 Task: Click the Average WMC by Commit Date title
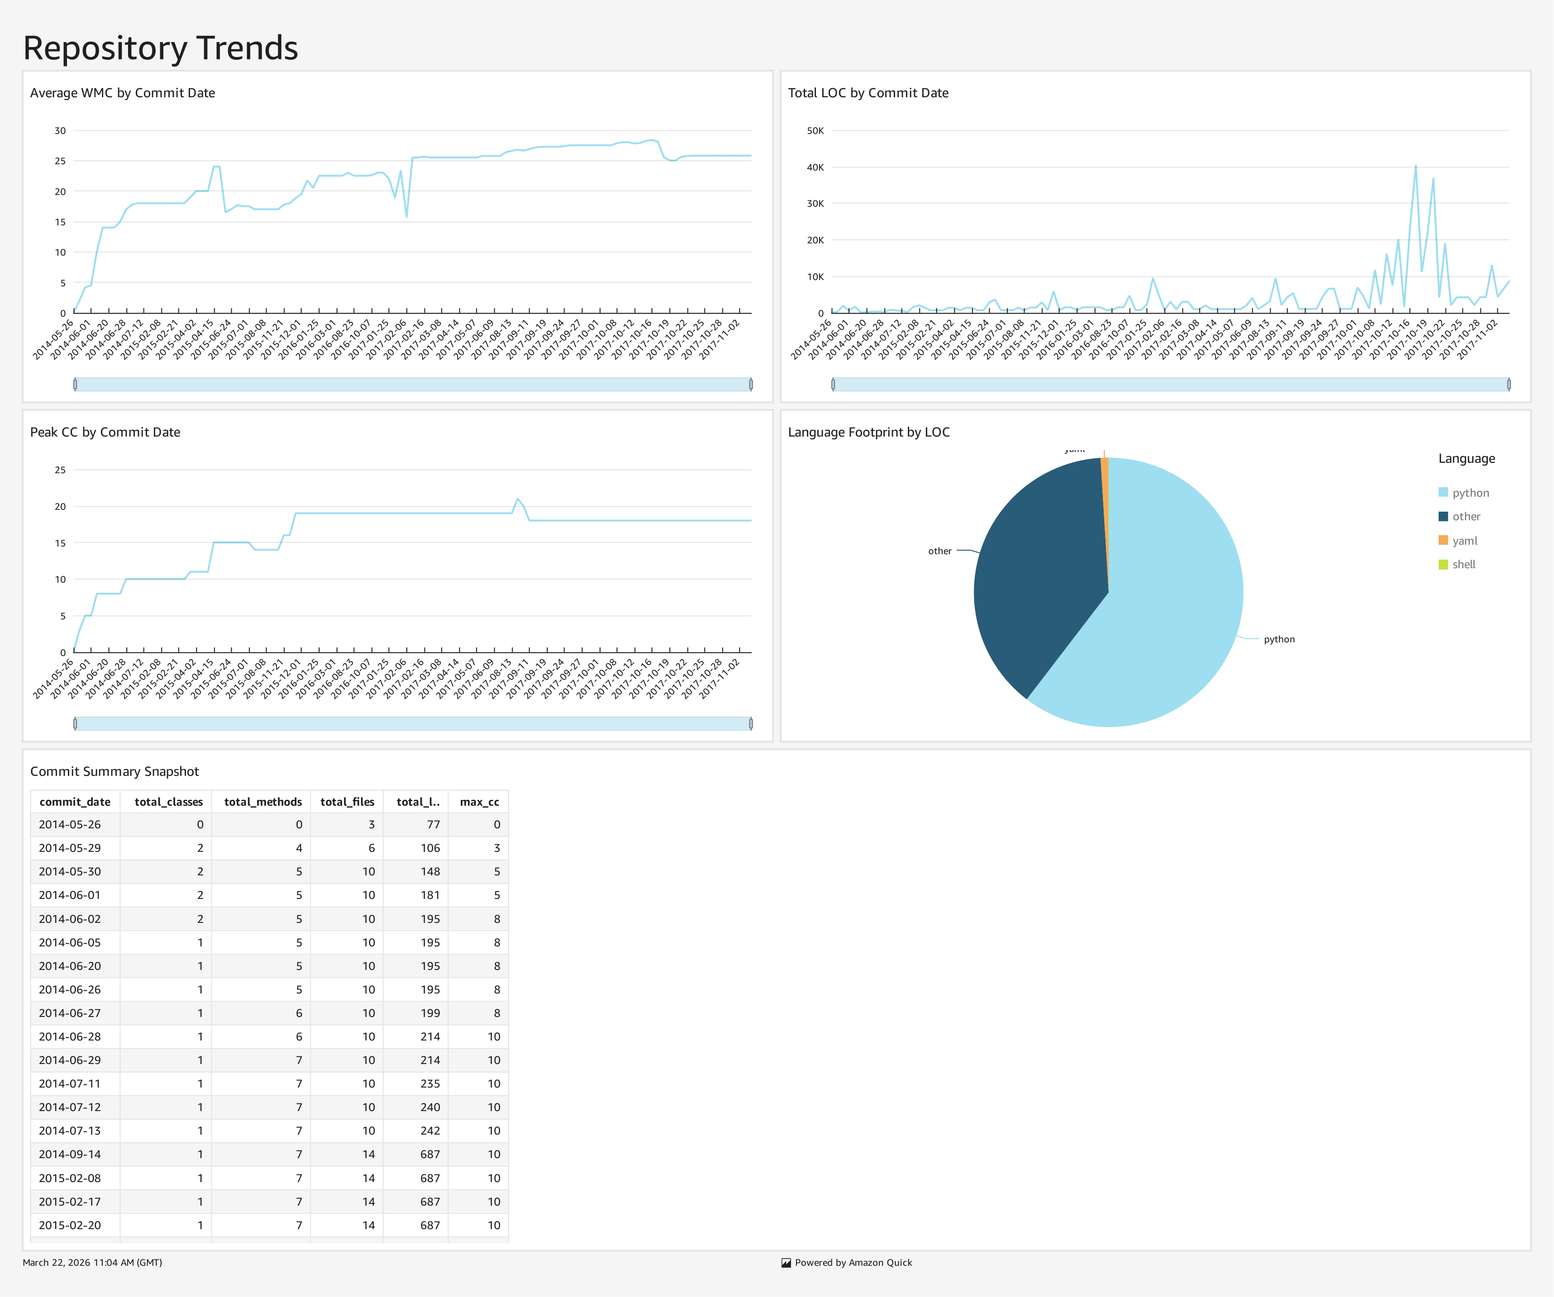(x=123, y=92)
